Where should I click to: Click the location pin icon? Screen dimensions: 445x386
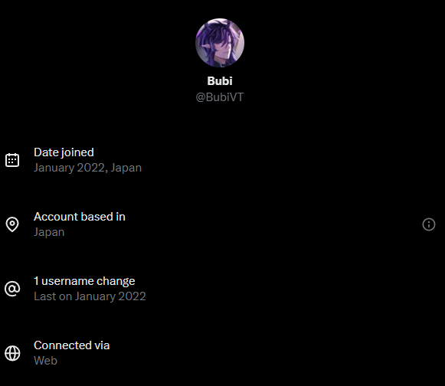click(12, 224)
